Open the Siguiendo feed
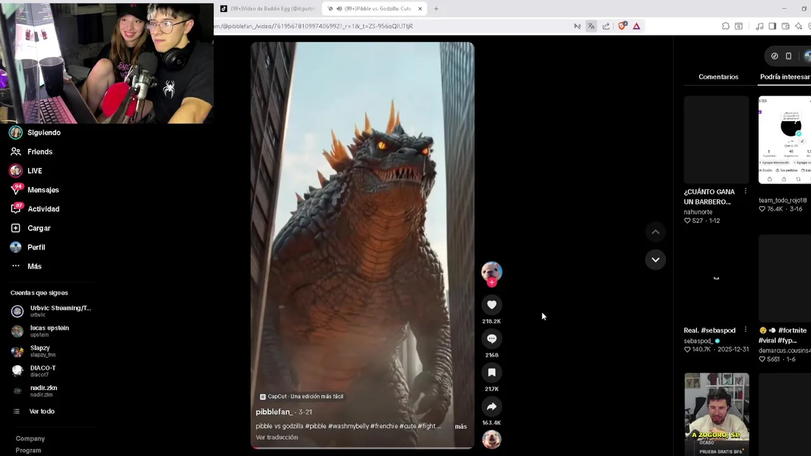This screenshot has width=811, height=456. [35, 132]
